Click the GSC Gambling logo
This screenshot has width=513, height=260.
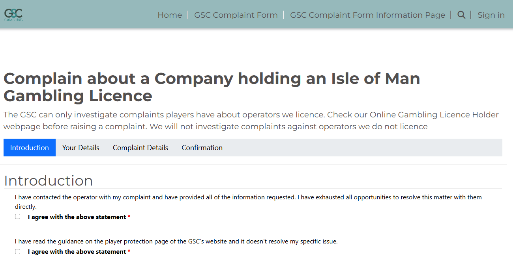[x=13, y=15]
